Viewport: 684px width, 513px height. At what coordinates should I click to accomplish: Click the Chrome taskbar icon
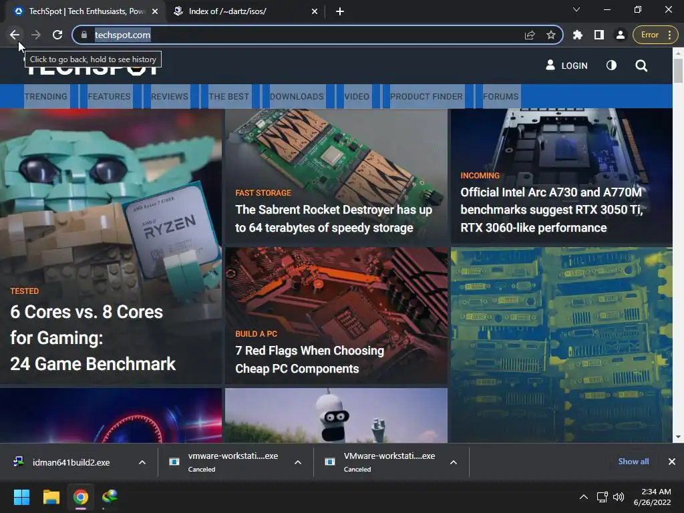81,497
